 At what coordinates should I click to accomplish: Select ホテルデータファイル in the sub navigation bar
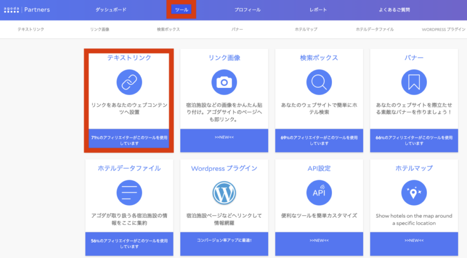click(375, 29)
